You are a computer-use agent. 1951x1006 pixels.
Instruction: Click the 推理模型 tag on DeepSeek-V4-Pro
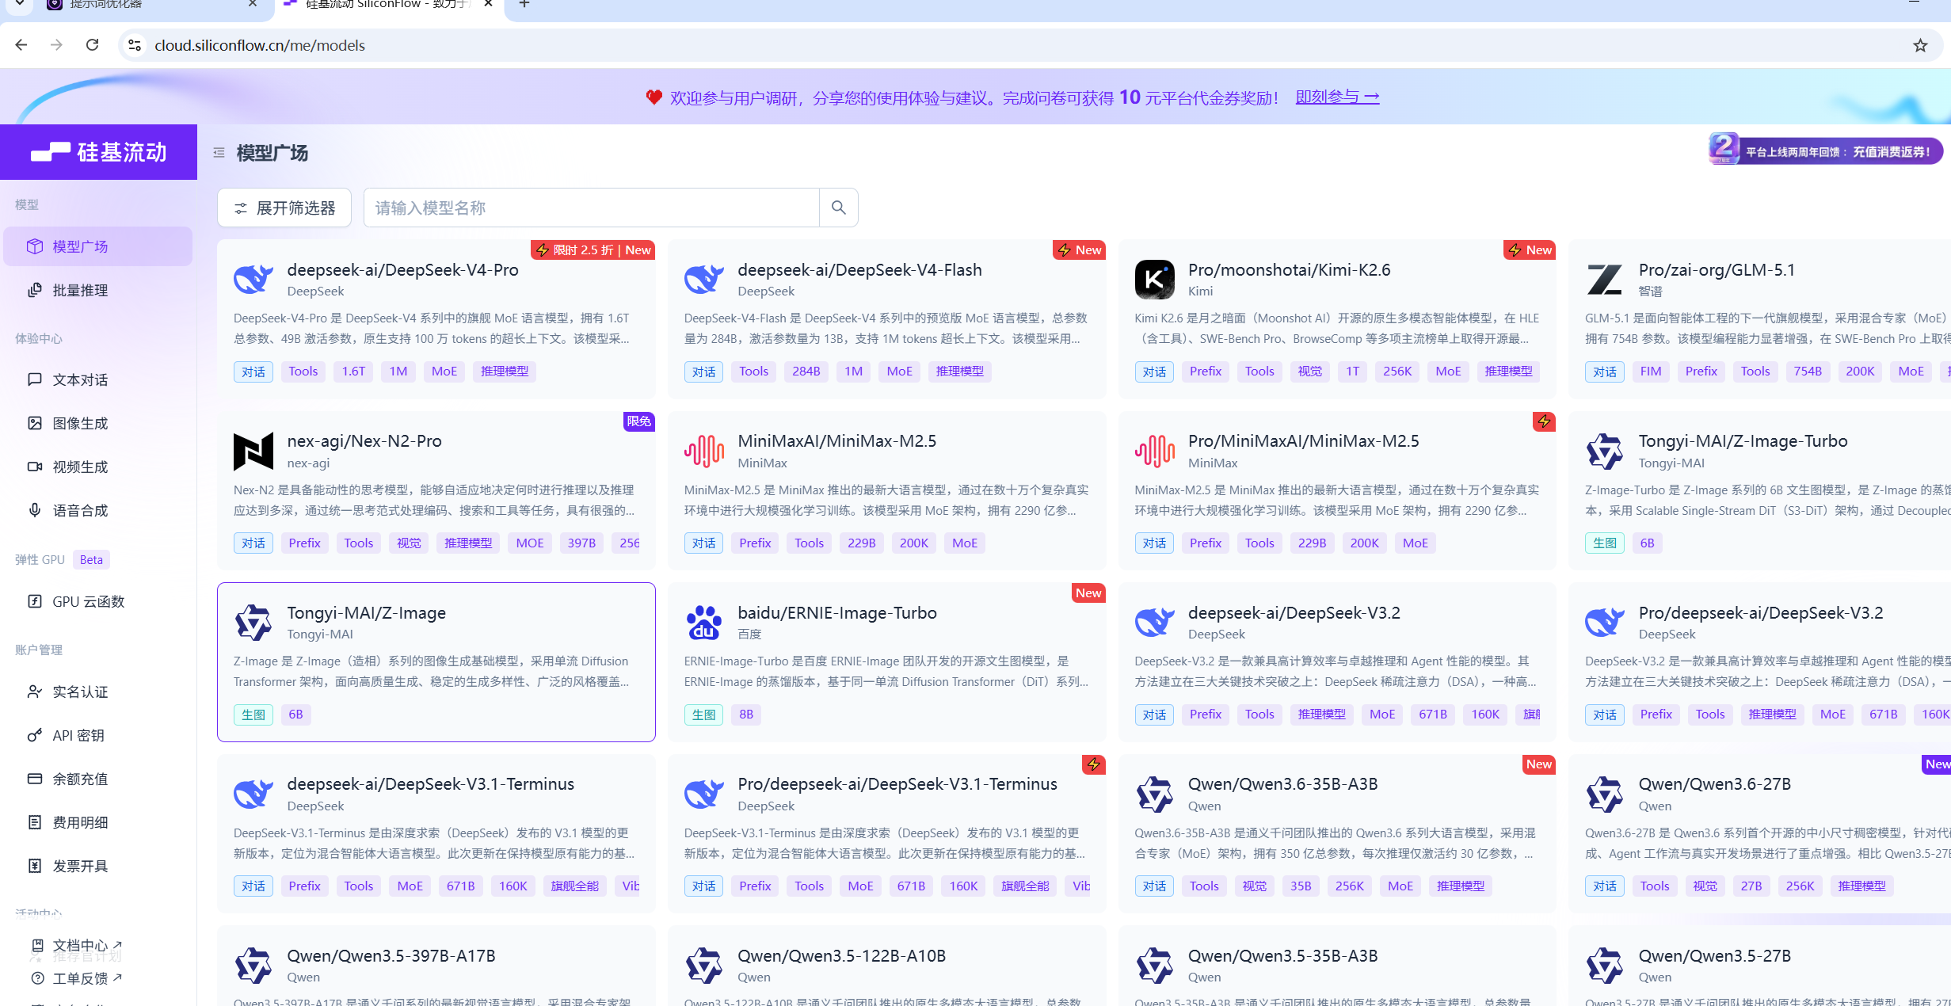(505, 372)
